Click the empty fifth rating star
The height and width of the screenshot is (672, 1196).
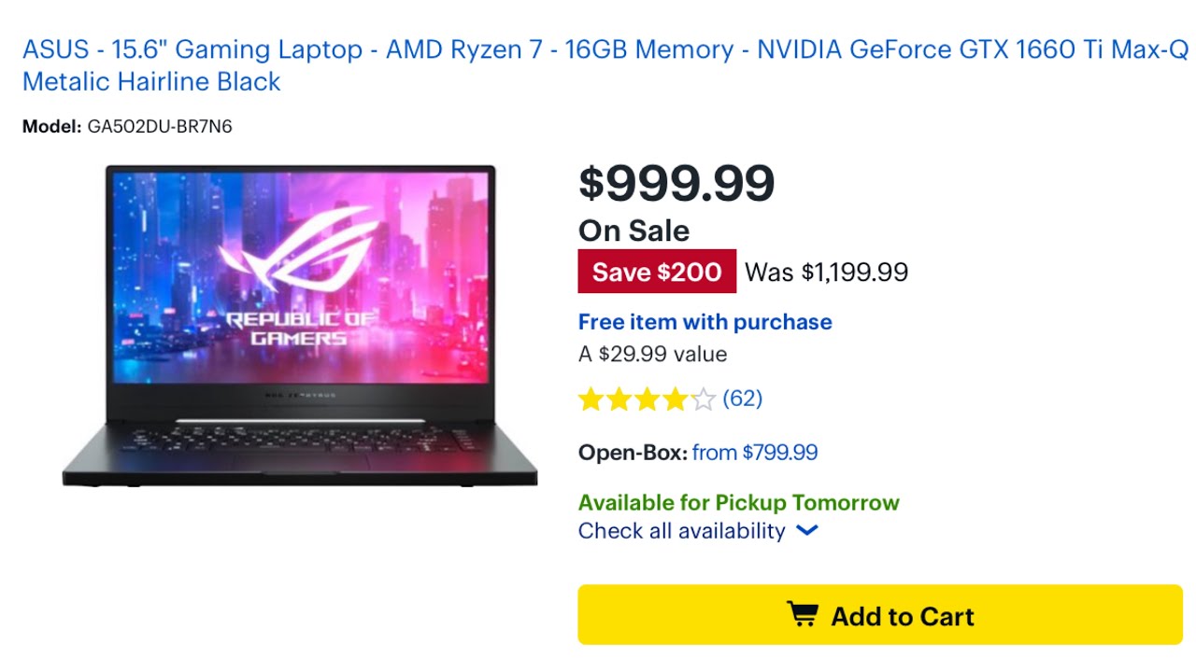click(x=703, y=400)
